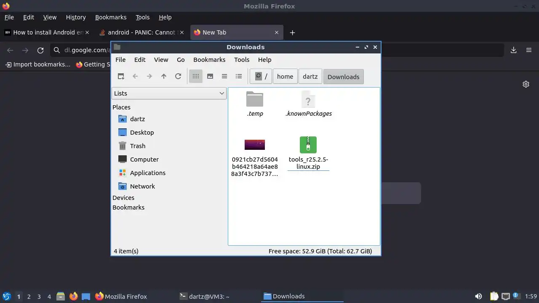
Task: Launch file manager from panel quicklaunch
Action: tap(61, 296)
